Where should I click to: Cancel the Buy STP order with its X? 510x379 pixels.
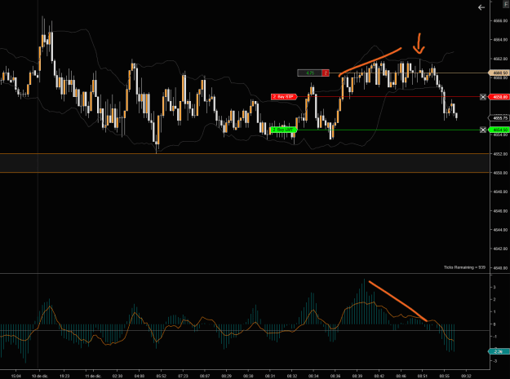point(483,97)
